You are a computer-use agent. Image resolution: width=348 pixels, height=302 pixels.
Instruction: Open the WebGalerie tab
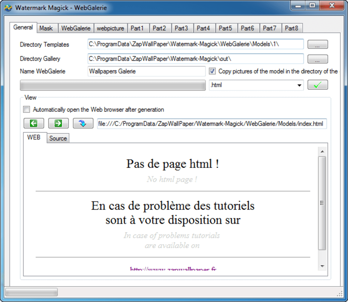point(76,28)
